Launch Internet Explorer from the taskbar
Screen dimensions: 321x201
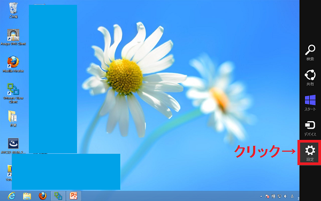(x=11, y=196)
